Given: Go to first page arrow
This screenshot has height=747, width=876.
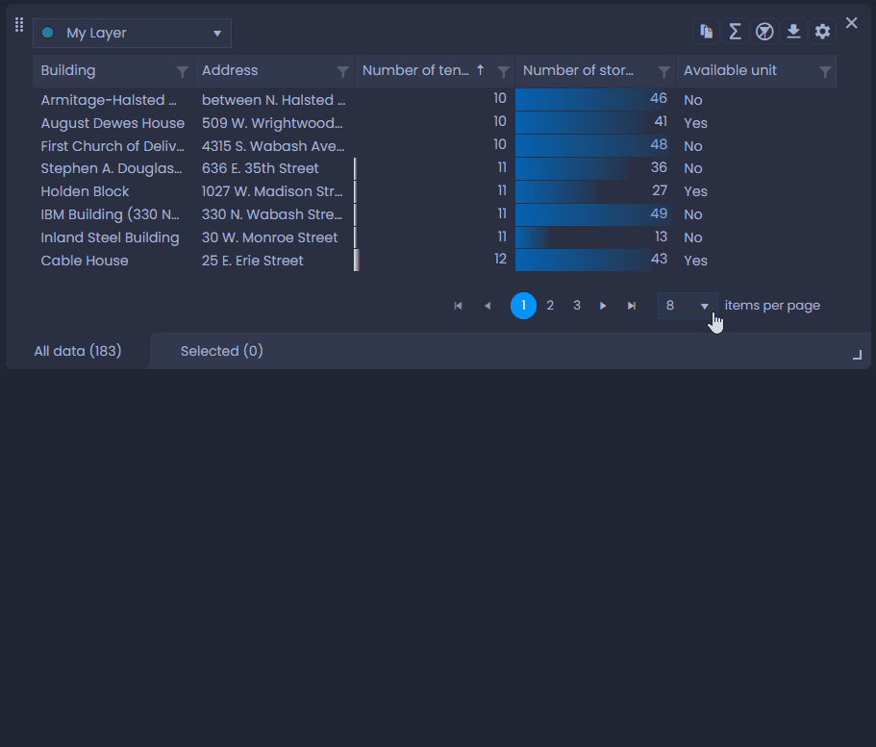Looking at the screenshot, I should [x=458, y=306].
